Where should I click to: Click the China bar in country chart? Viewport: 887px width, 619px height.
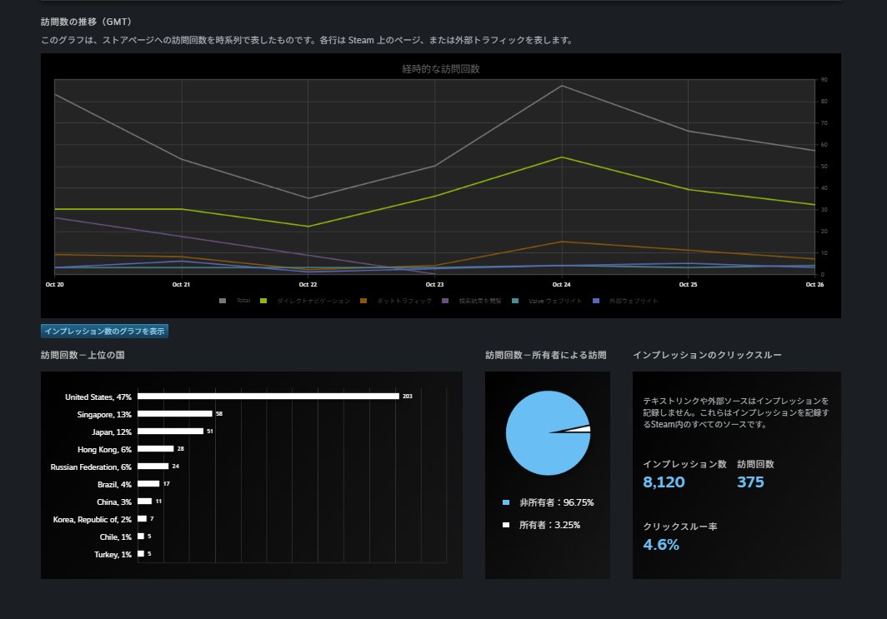[x=145, y=502]
